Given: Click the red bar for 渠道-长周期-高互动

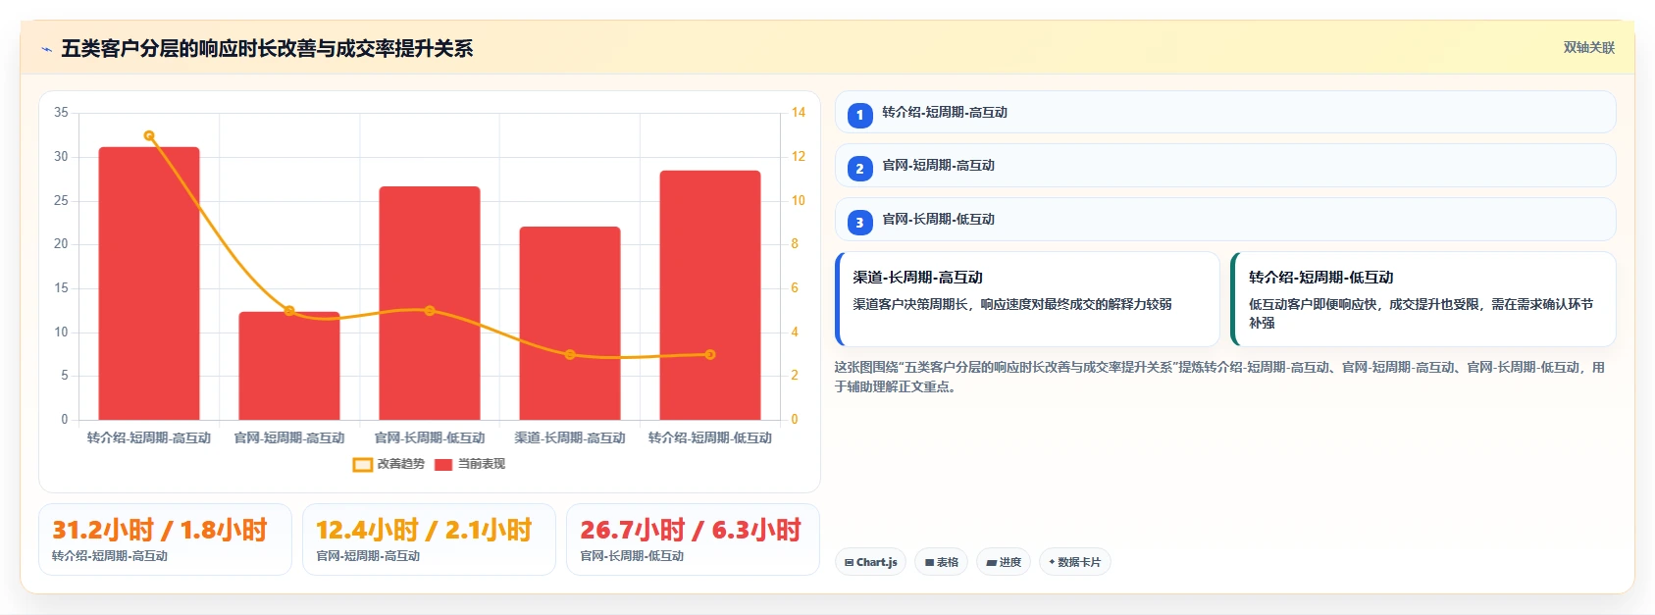Looking at the screenshot, I should (570, 324).
